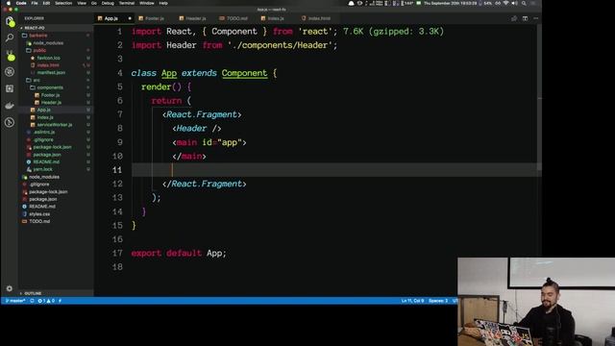The image size is (615, 346).
Task: Open the Help menu
Action: 163,3
